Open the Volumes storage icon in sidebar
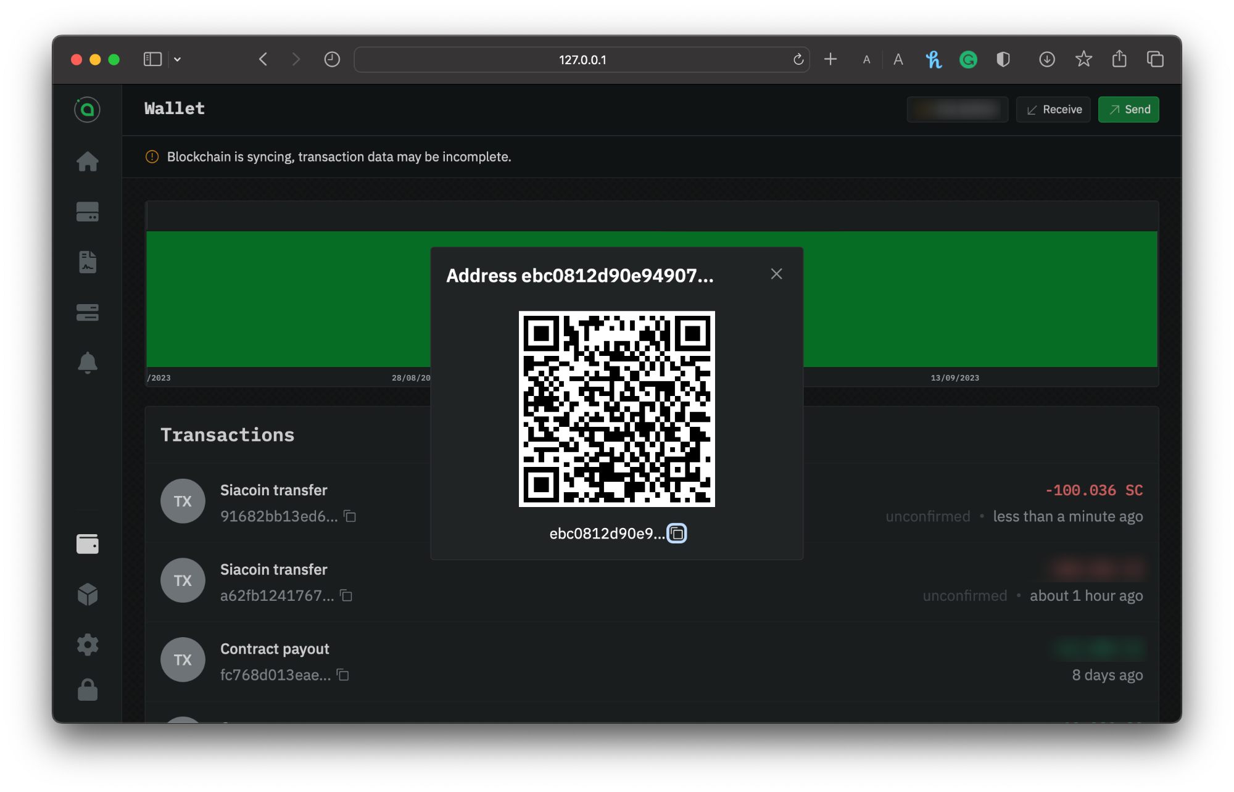Screen dimensions: 1234x792 coord(87,212)
